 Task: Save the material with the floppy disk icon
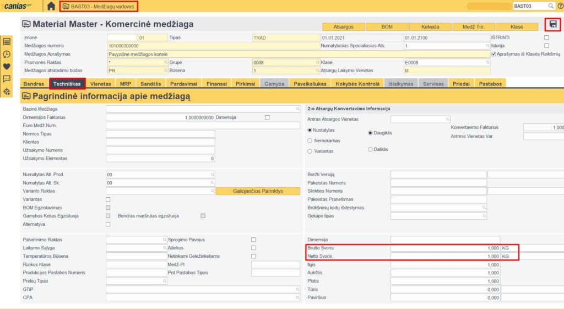click(x=553, y=25)
